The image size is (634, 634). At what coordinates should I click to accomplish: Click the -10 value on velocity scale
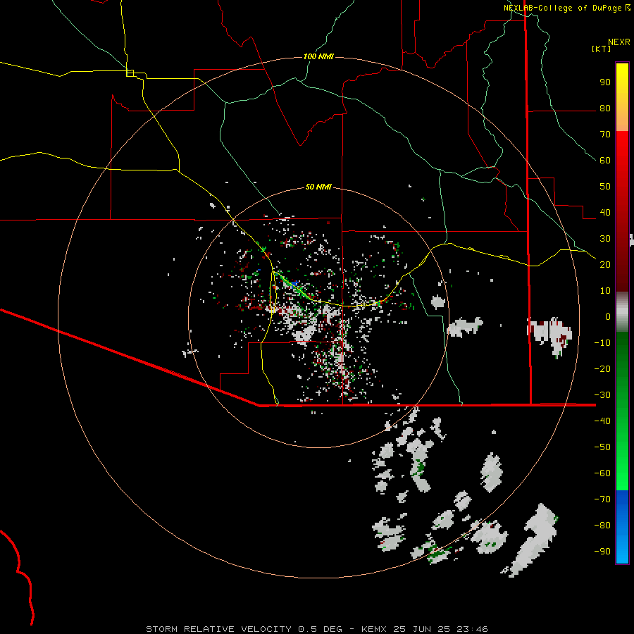pyautogui.click(x=602, y=343)
